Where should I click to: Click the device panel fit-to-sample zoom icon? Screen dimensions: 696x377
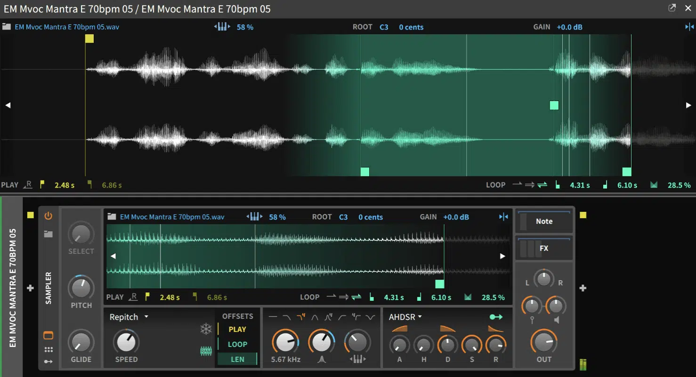(x=503, y=217)
